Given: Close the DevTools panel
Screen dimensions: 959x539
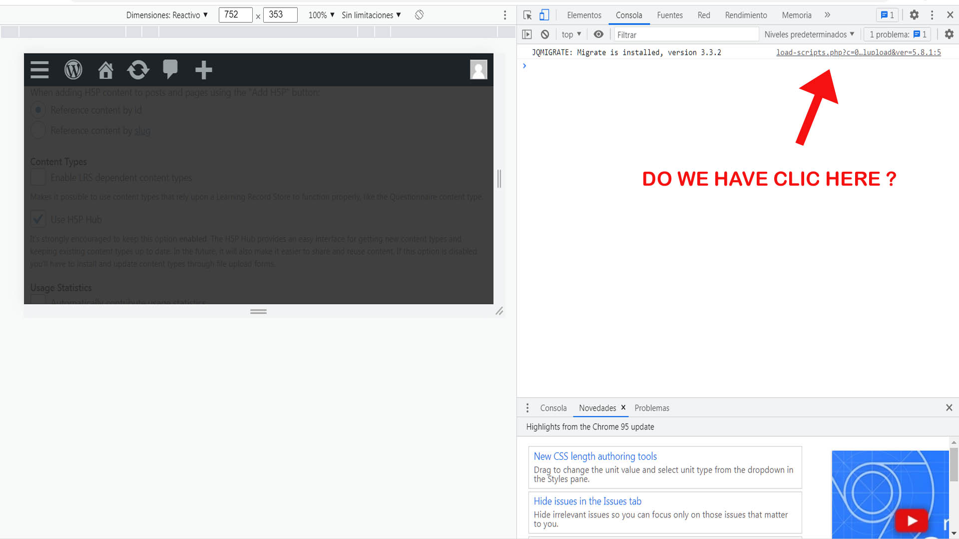Looking at the screenshot, I should (950, 15).
